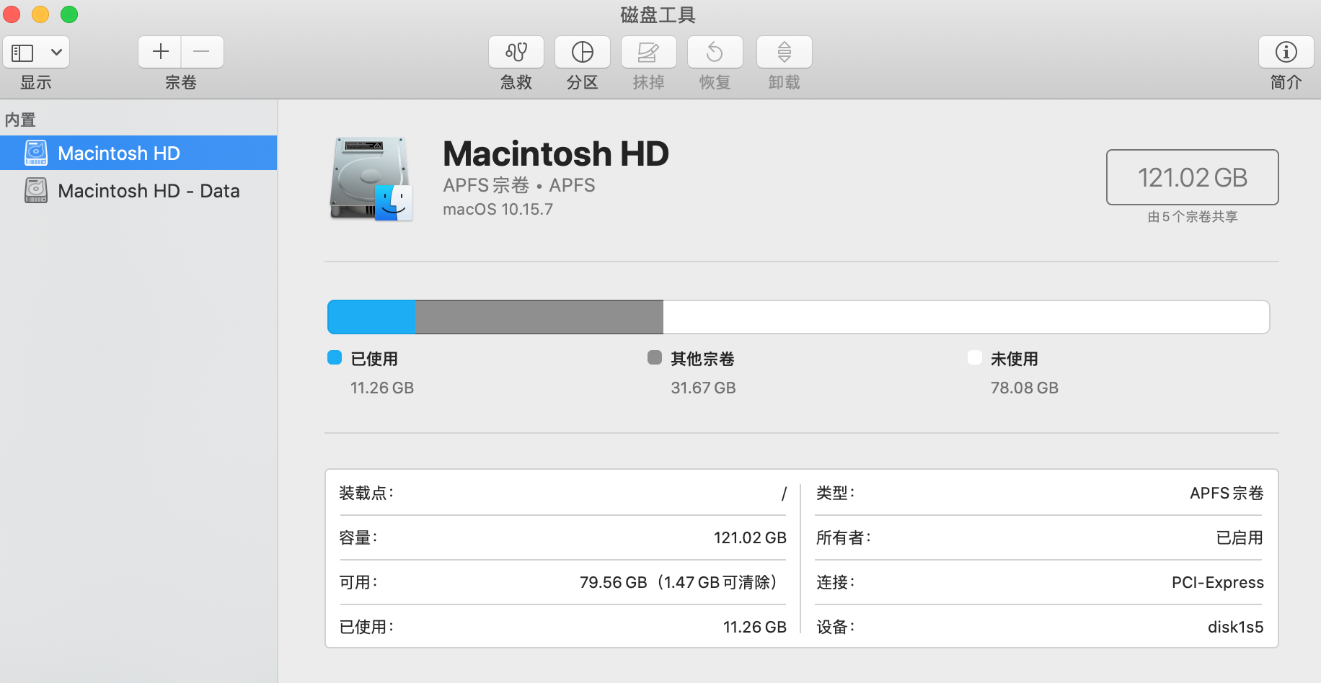
Task: Click the 121.02 GB capacity badge
Action: pyautogui.click(x=1191, y=177)
